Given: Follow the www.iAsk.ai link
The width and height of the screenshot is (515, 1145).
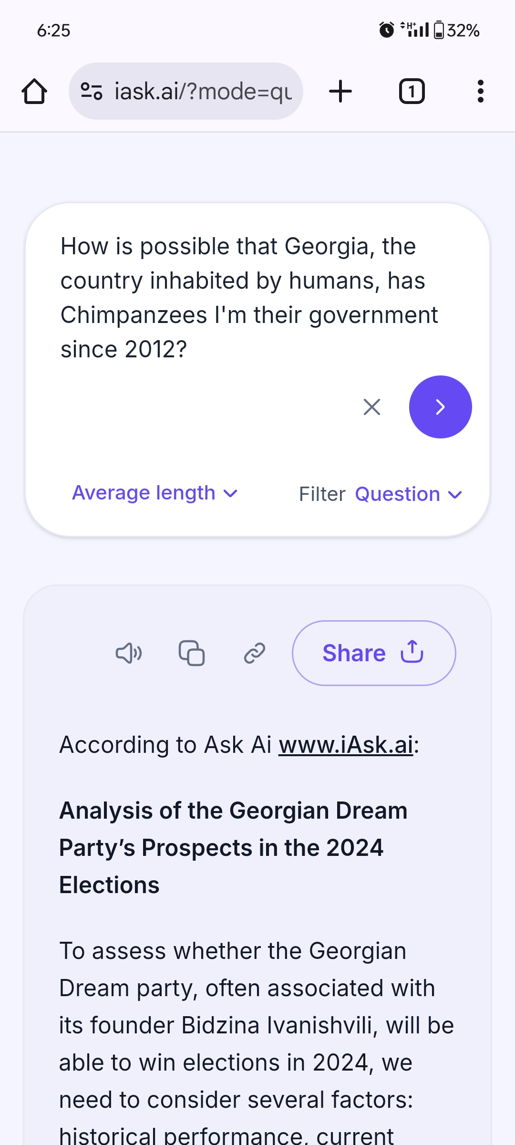Looking at the screenshot, I should [346, 745].
